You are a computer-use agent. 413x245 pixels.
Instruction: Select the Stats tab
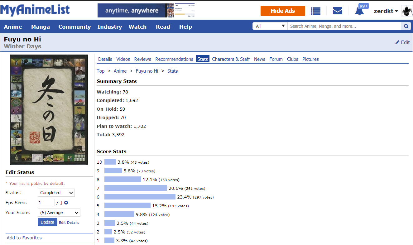pos(203,59)
